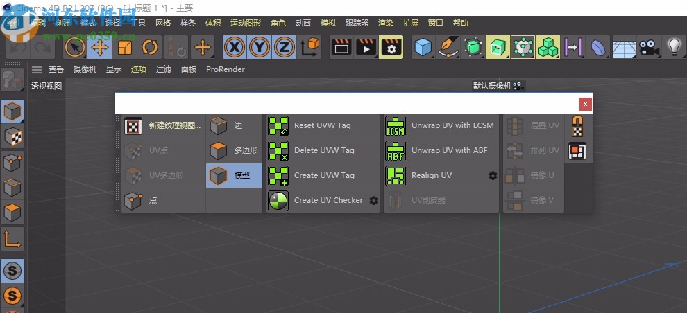Add a camera object
687x313 pixels.
[x=650, y=47]
